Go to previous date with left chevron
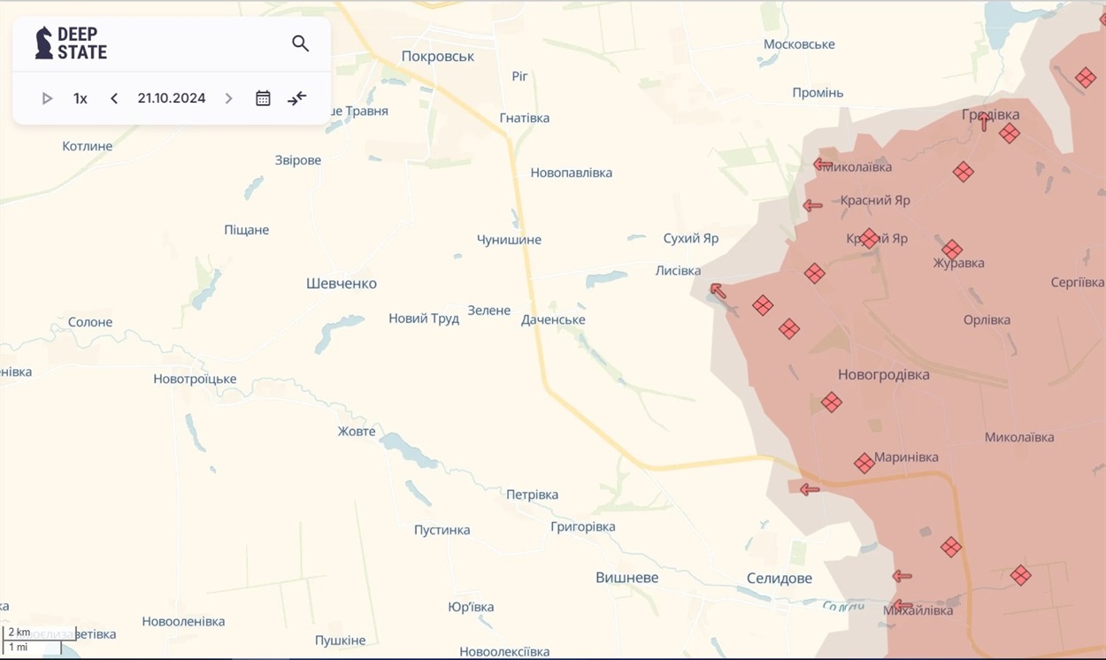Screen dimensions: 1106x660 click(x=114, y=98)
